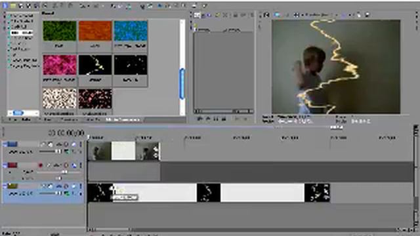Open Track FX on the blue video track
Image resolution: width=420 pixels, height=236 pixels.
(x=51, y=144)
